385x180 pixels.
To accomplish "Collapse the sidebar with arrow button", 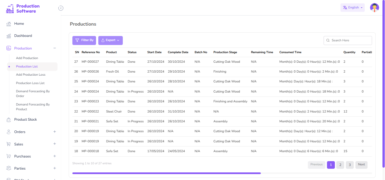I will pyautogui.click(x=61, y=8).
